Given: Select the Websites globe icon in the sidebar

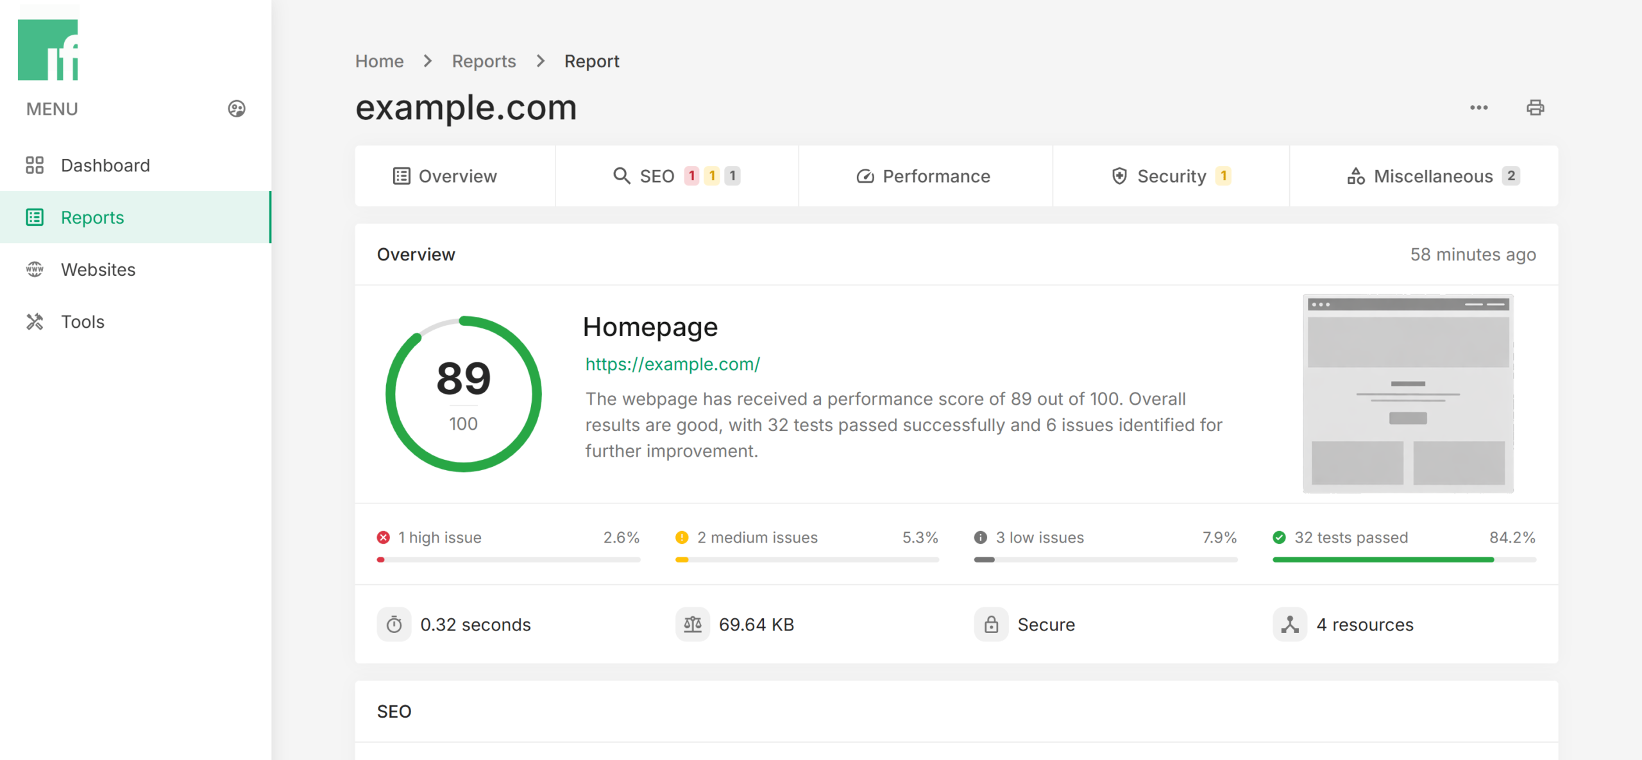Looking at the screenshot, I should pos(35,269).
